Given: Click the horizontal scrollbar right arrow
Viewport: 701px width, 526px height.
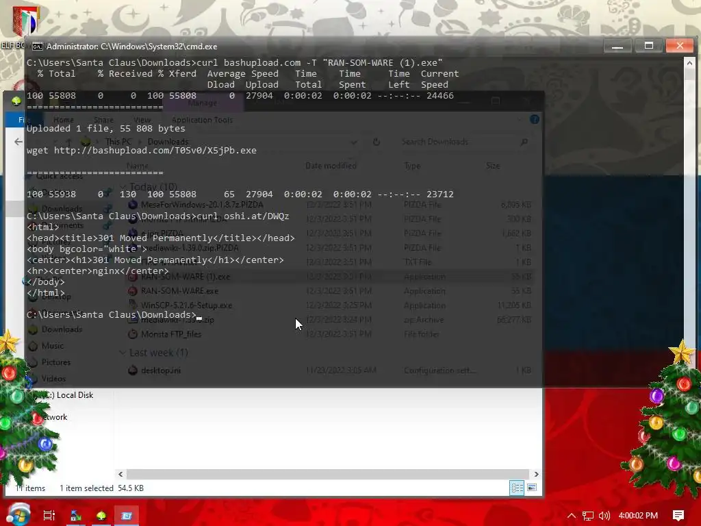Looking at the screenshot, I should click(536, 474).
